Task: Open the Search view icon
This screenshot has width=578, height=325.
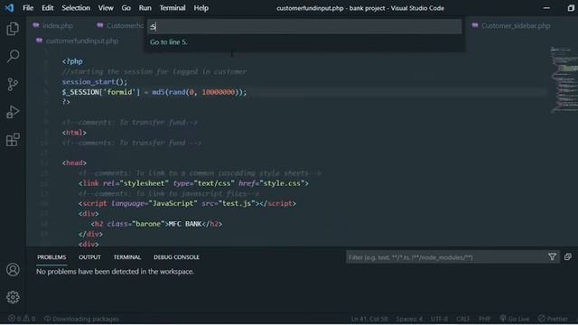Action: 13,56
